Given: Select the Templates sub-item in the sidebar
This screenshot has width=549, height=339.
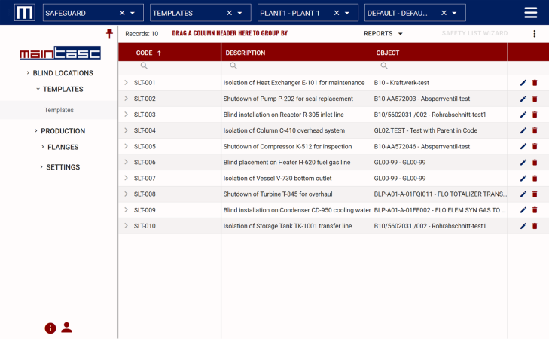Looking at the screenshot, I should tap(59, 110).
